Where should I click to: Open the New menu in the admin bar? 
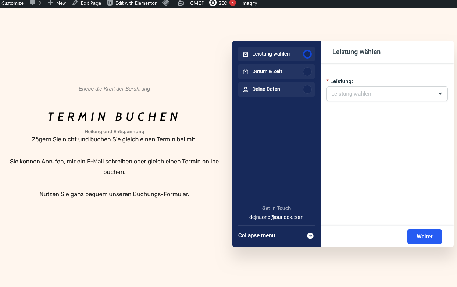[57, 3]
